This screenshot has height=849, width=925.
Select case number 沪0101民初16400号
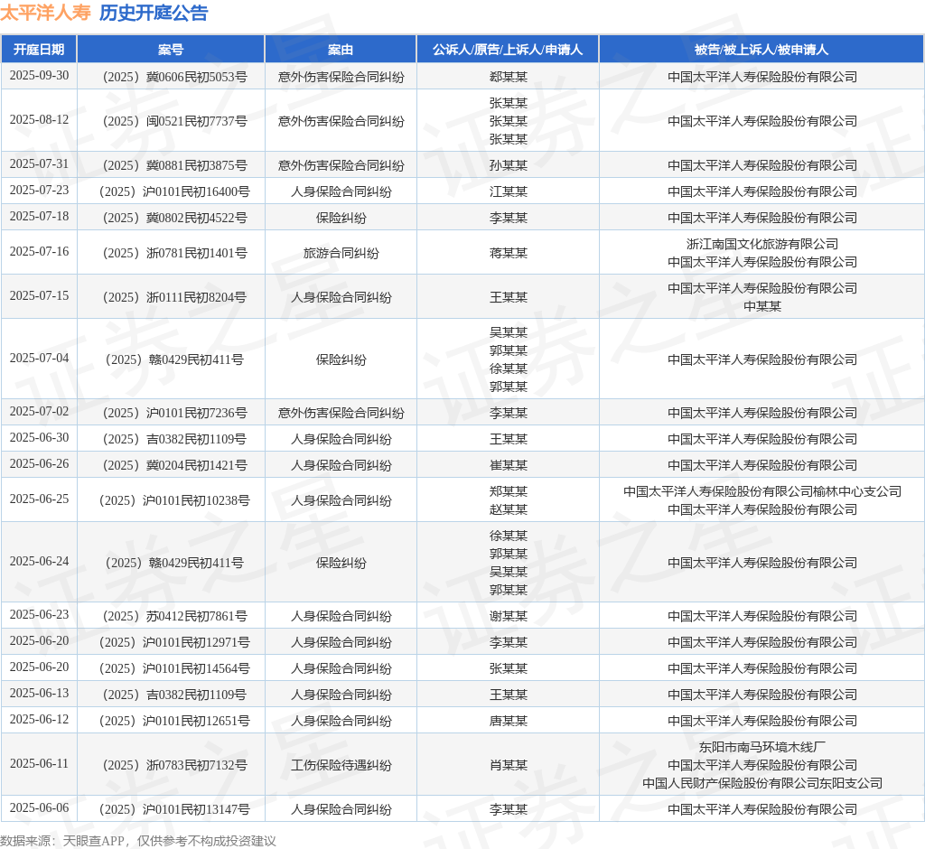174,191
